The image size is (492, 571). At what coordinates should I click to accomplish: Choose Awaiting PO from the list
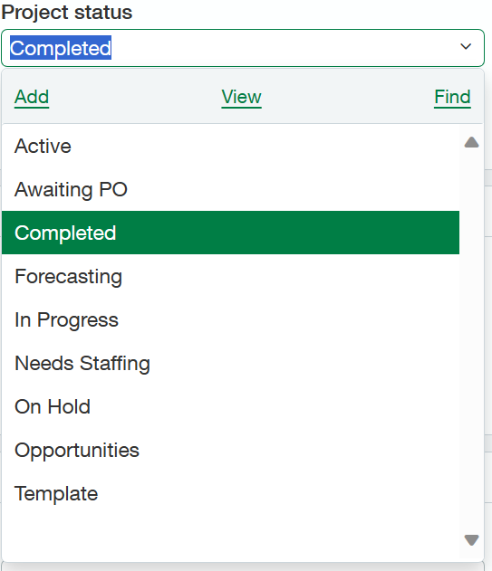230,189
